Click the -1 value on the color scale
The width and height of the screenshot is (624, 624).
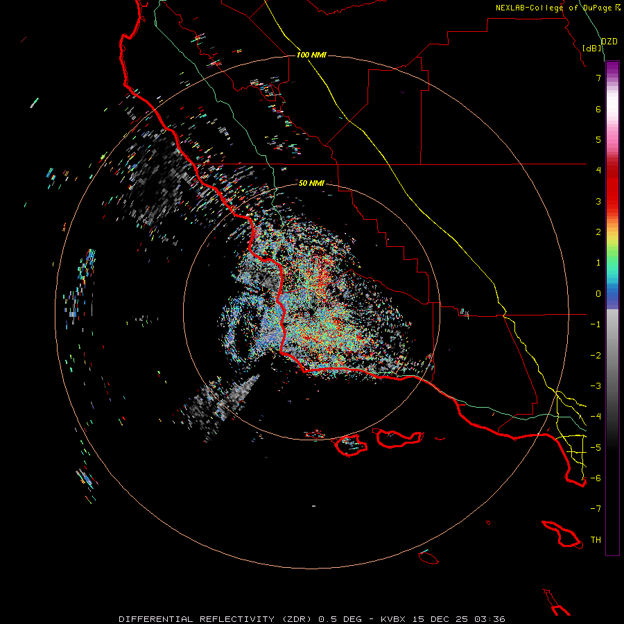pos(596,324)
